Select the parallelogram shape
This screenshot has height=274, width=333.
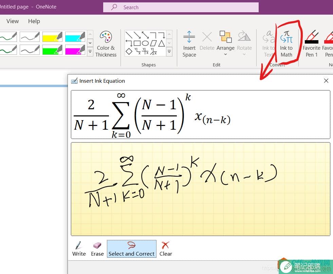tap(153, 43)
